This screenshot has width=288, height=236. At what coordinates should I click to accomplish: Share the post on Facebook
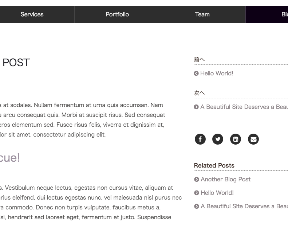click(200, 139)
